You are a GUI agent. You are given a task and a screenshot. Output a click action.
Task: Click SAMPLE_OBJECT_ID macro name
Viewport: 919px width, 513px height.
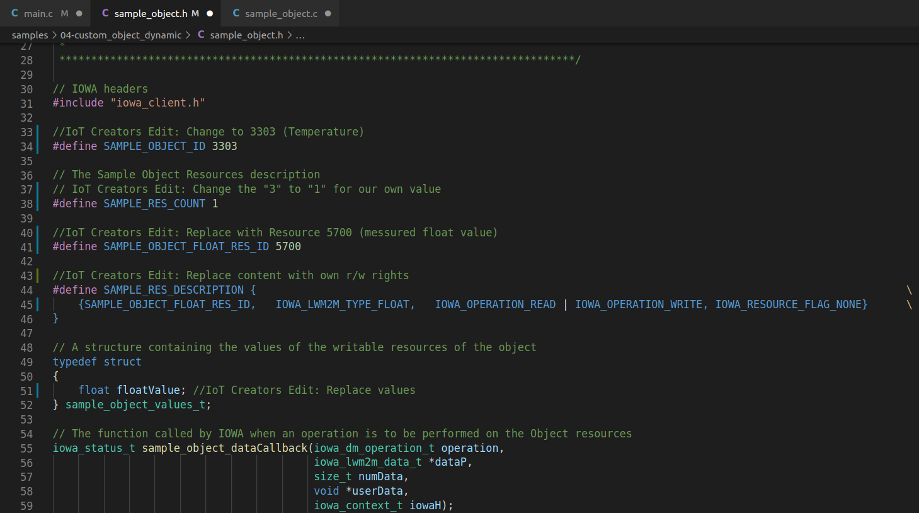[x=154, y=146]
